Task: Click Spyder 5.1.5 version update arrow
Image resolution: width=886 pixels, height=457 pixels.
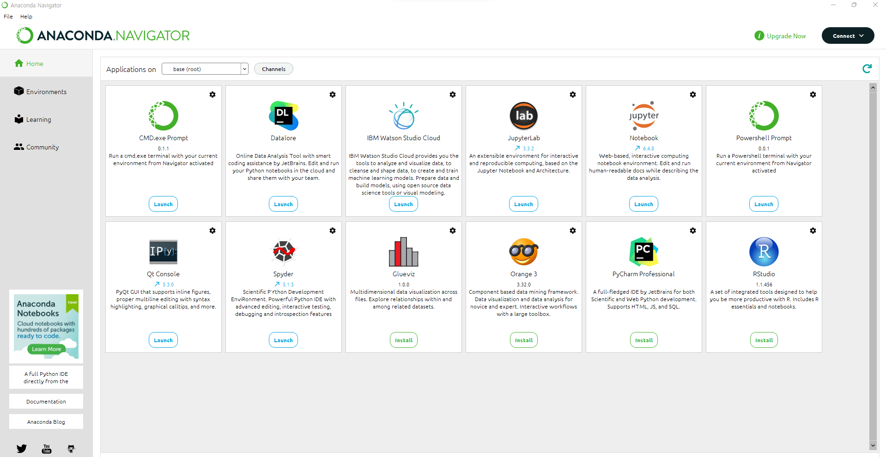Action: (277, 285)
